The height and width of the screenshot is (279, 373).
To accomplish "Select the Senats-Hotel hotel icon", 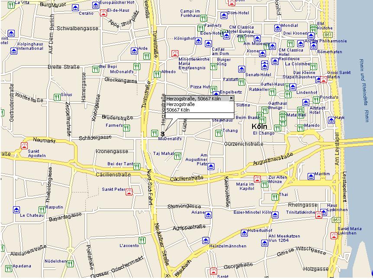I will click(242, 69).
